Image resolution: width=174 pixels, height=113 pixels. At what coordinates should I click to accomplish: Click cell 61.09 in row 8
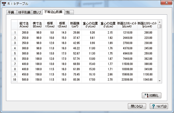(x=75, y=69)
